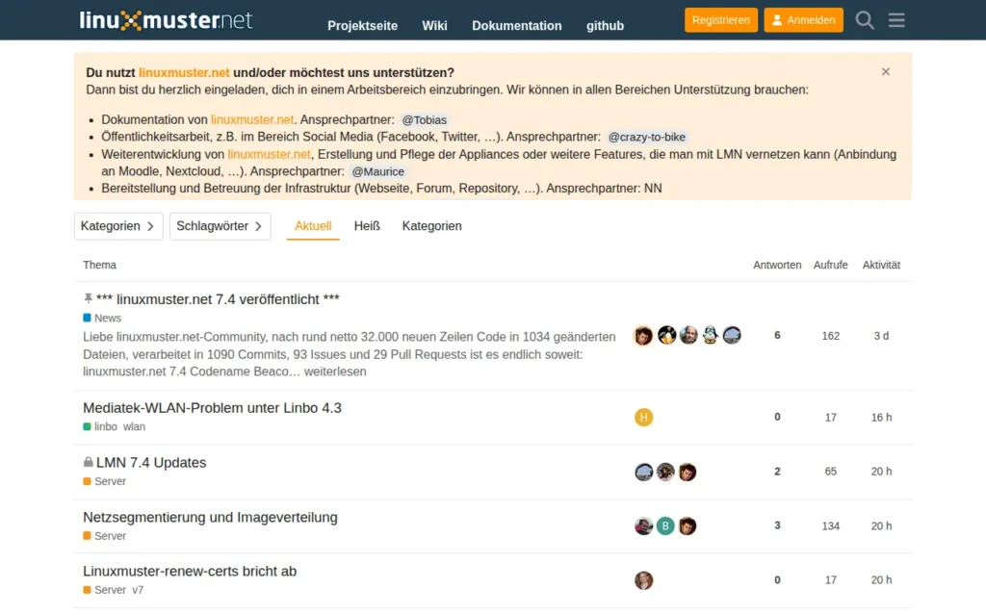Image resolution: width=986 pixels, height=616 pixels.
Task: Sort by Antworten column header
Action: coord(777,265)
